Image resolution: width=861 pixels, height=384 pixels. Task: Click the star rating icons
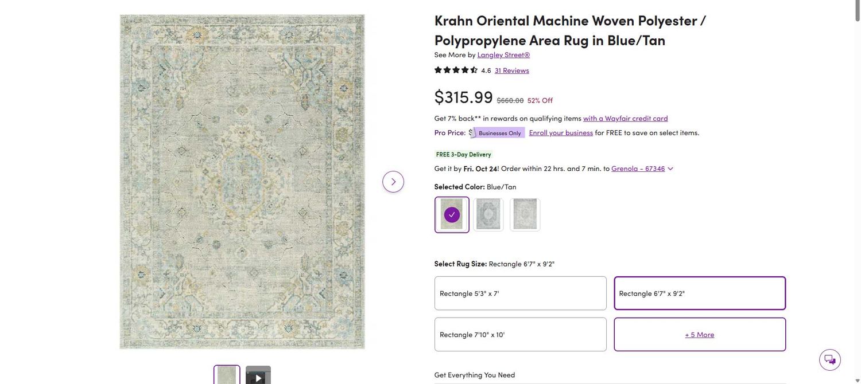coord(456,70)
